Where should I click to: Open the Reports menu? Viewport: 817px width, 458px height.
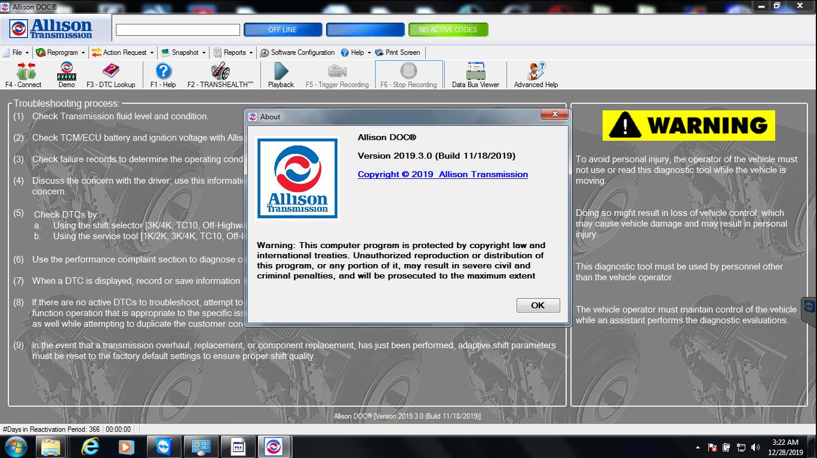233,52
